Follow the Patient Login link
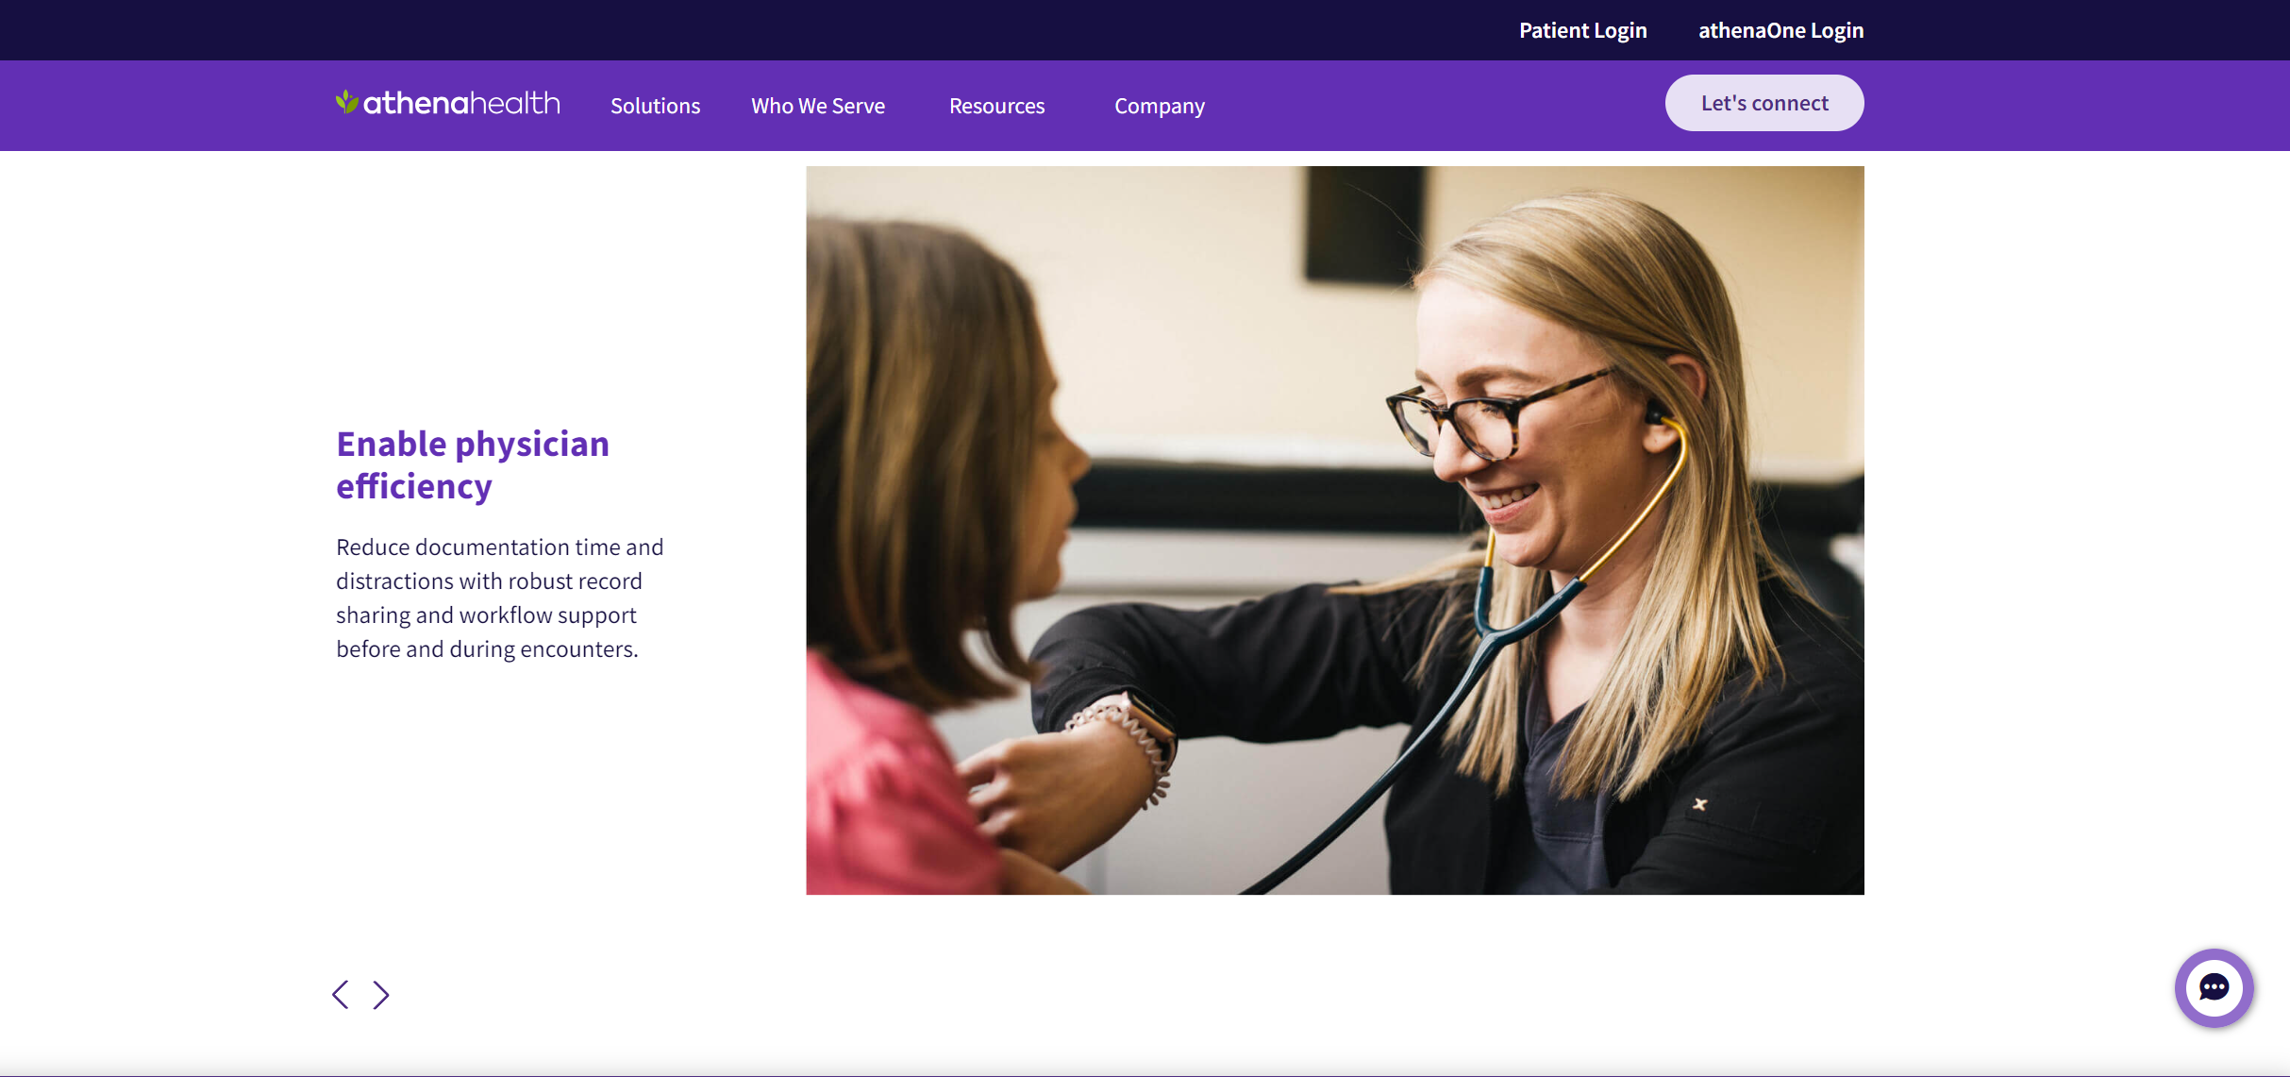The image size is (2290, 1077). (1582, 30)
